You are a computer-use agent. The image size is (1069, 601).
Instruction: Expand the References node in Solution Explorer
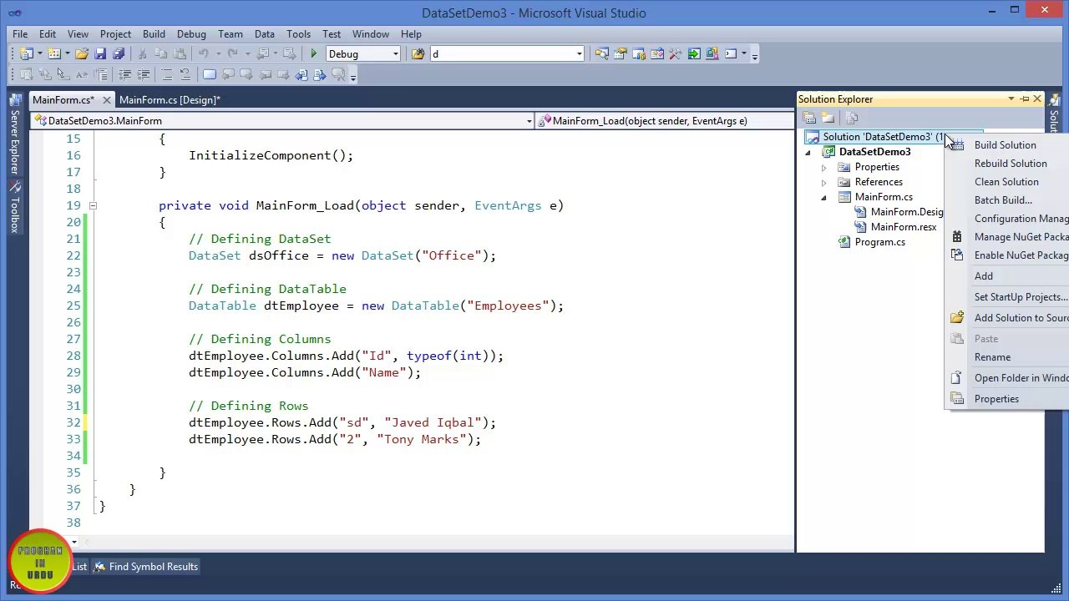click(823, 182)
